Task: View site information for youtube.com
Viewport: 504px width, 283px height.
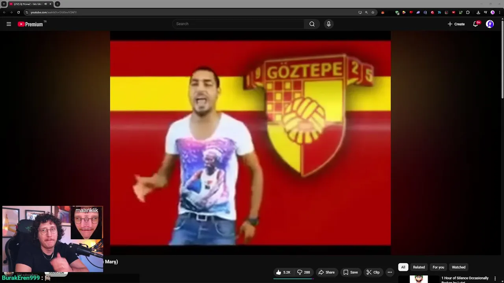Action: coord(27,12)
